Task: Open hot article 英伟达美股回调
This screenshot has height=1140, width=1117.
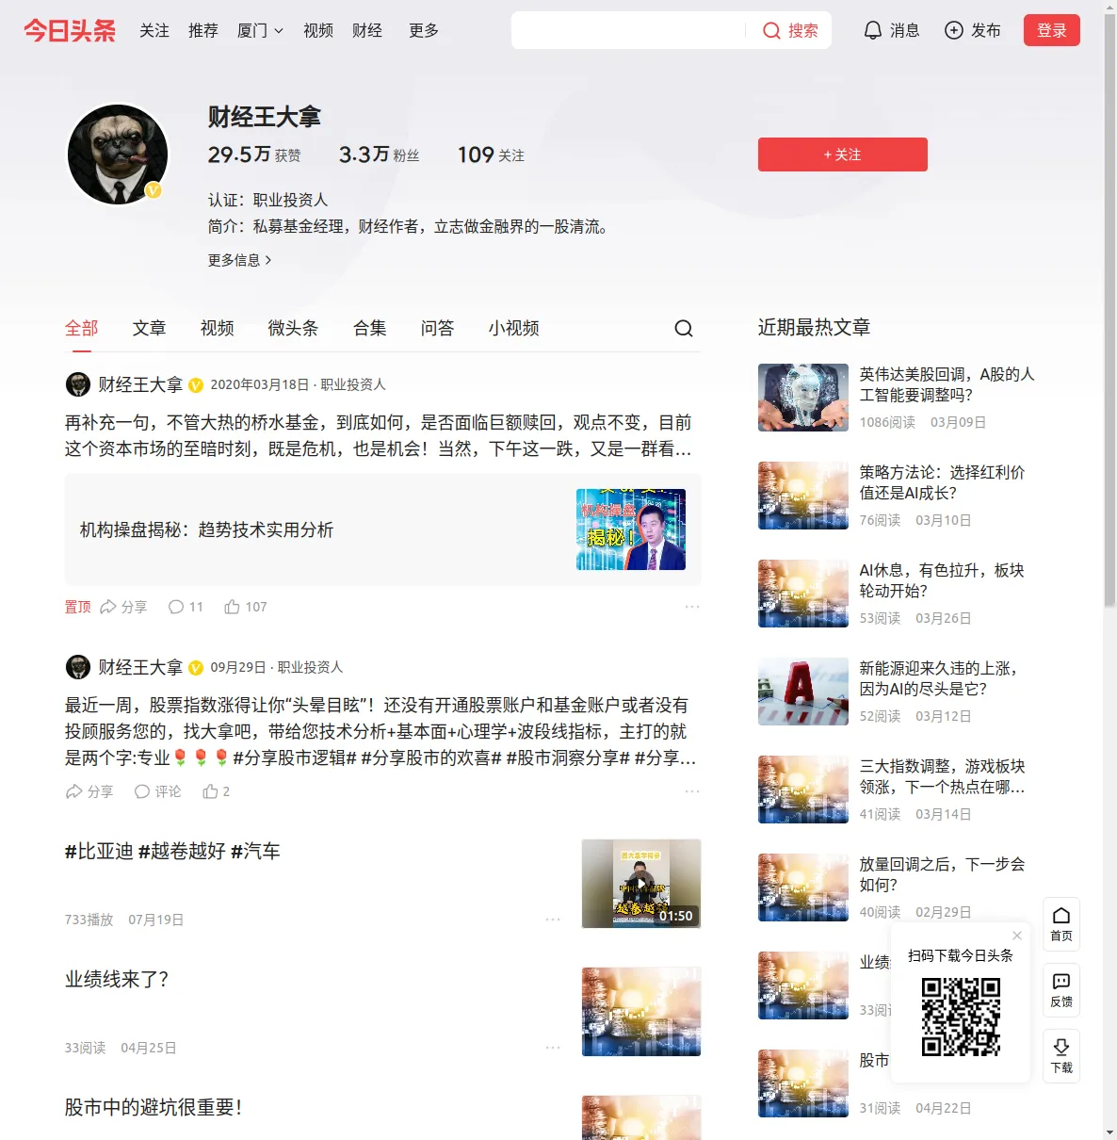Action: (947, 384)
